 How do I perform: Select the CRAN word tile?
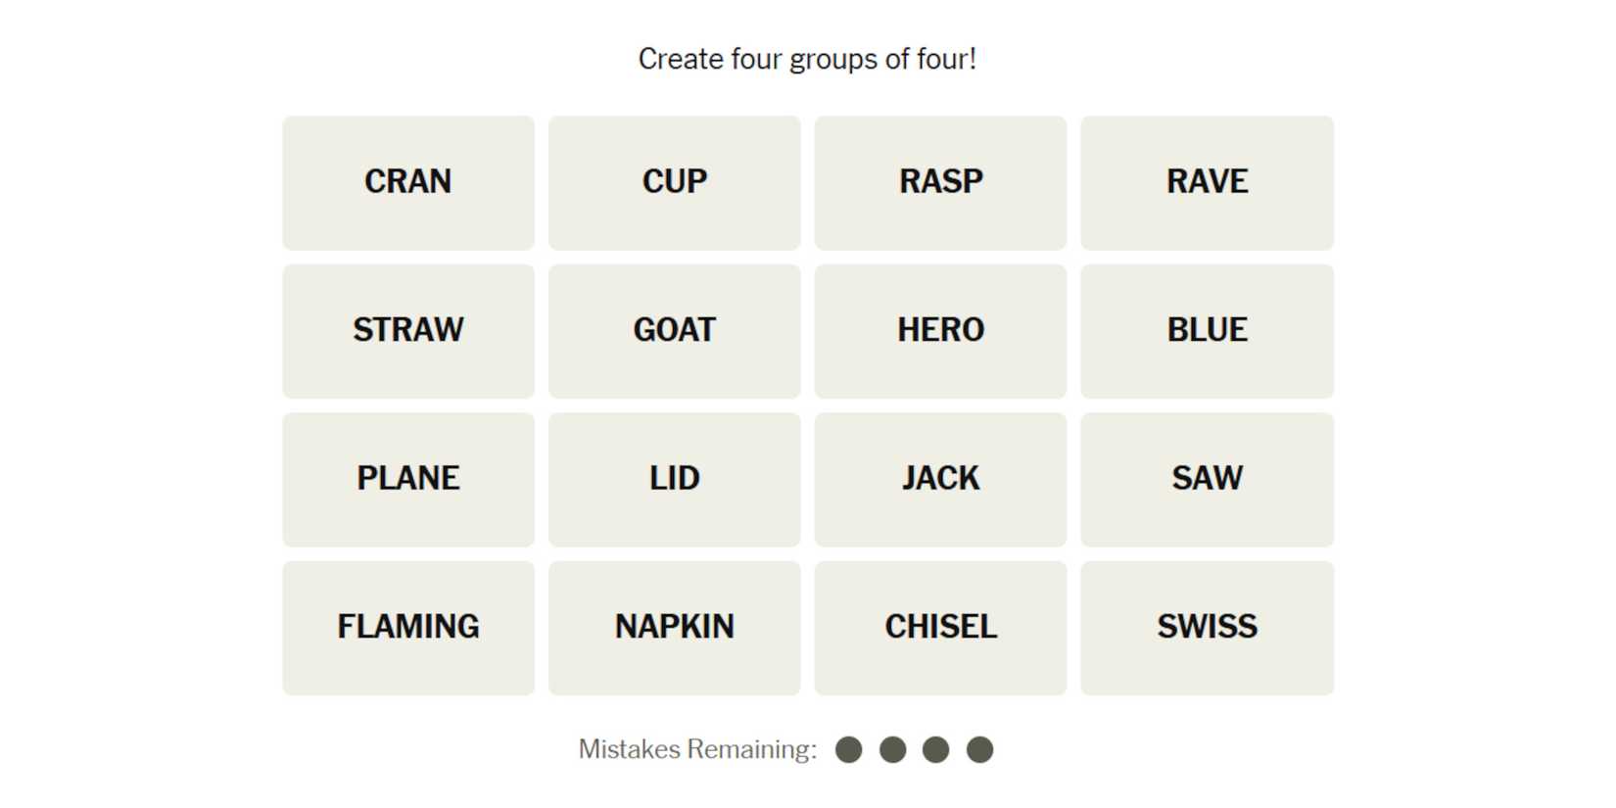point(408,182)
